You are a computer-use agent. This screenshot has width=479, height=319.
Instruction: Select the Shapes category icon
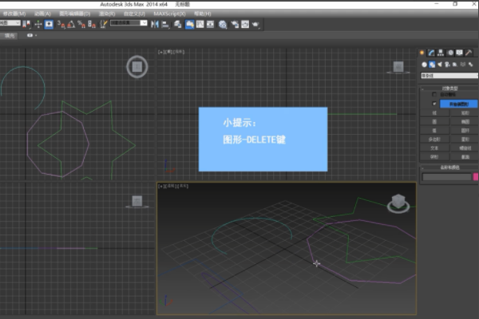[x=431, y=65]
